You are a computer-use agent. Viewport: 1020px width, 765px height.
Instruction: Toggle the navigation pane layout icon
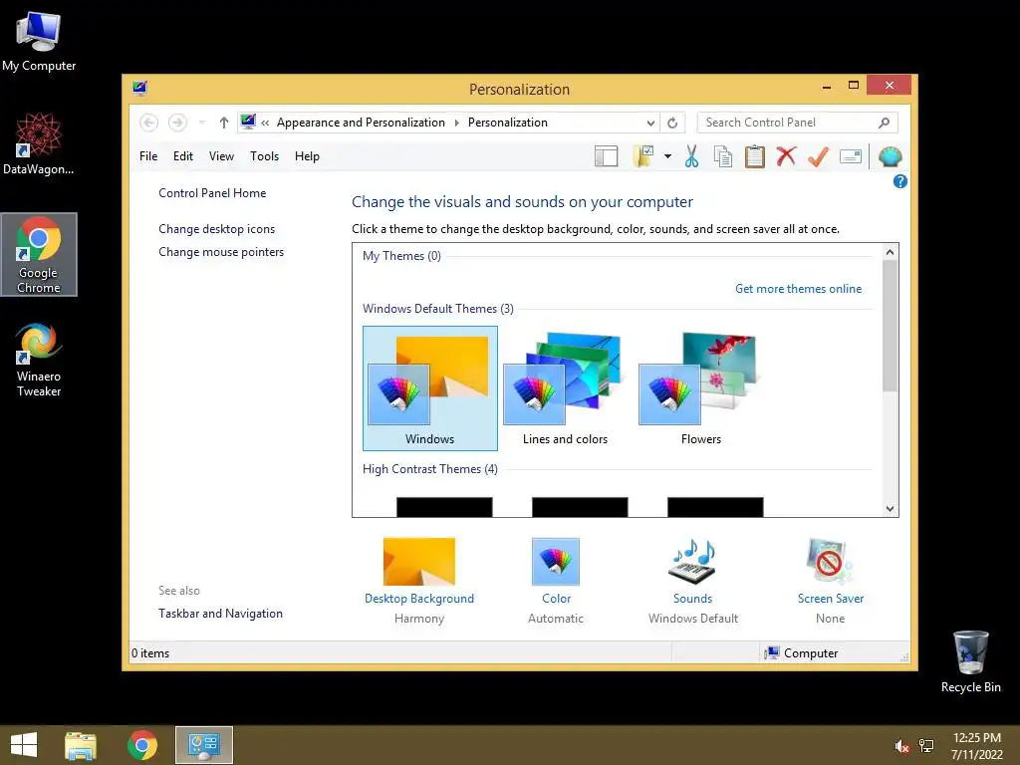(x=606, y=156)
